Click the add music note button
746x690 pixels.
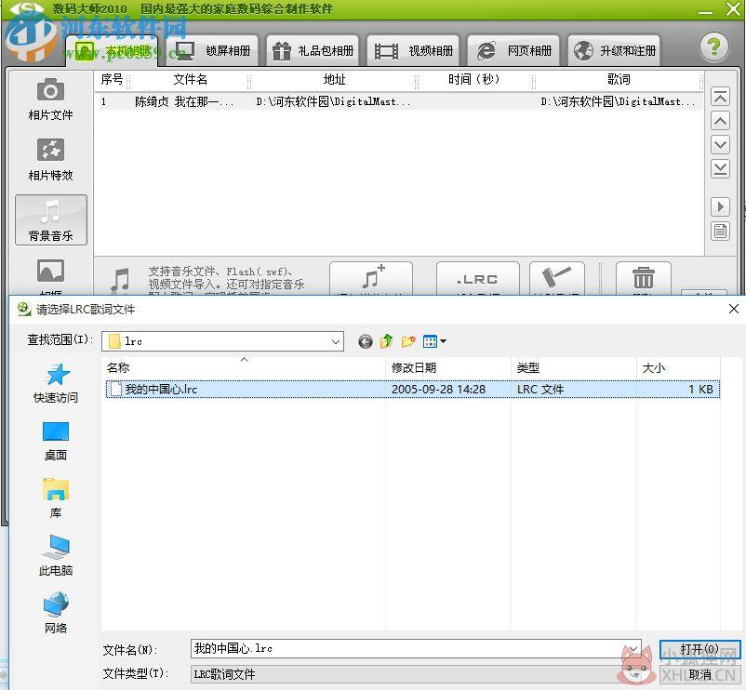coord(370,278)
